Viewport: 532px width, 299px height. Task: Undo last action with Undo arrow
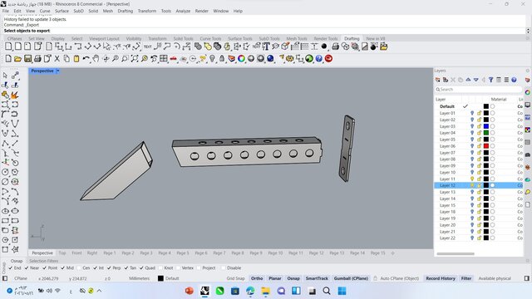click(x=86, y=59)
